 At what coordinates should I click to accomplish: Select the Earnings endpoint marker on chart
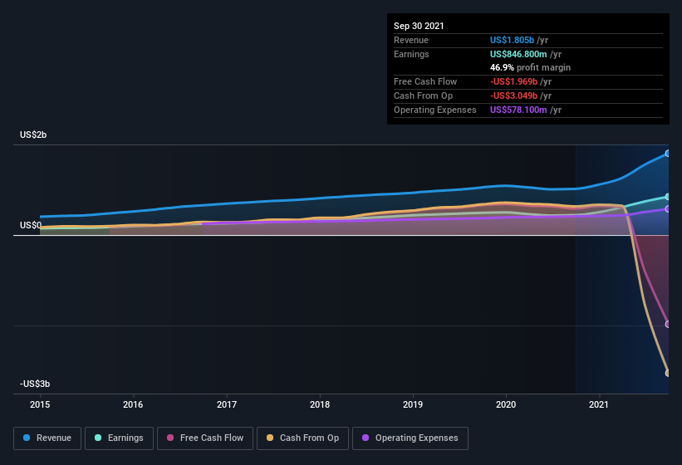(667, 197)
